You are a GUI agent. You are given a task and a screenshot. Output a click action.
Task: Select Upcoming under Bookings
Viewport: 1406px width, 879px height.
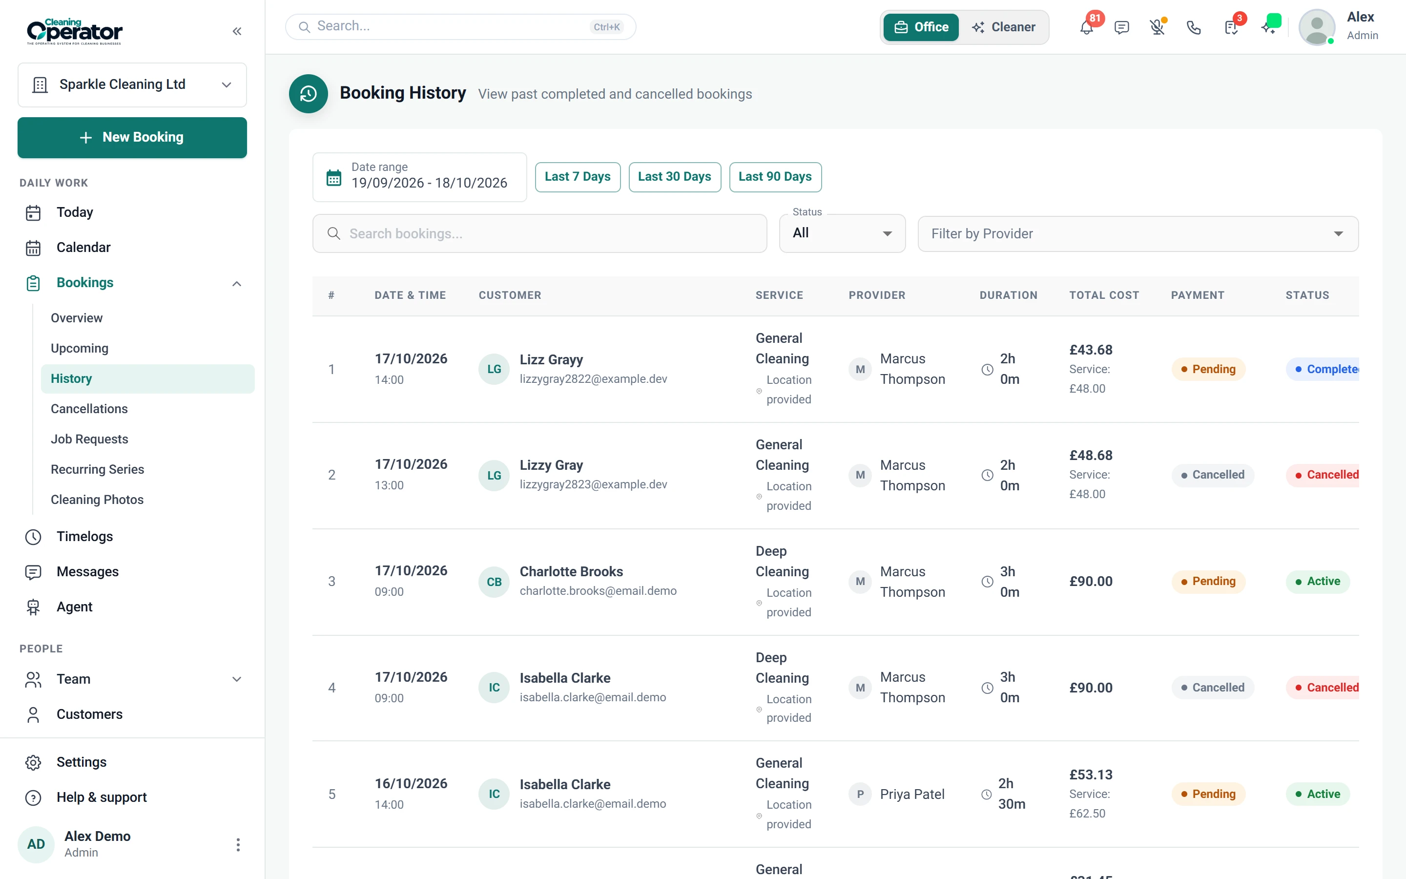[x=147, y=348]
